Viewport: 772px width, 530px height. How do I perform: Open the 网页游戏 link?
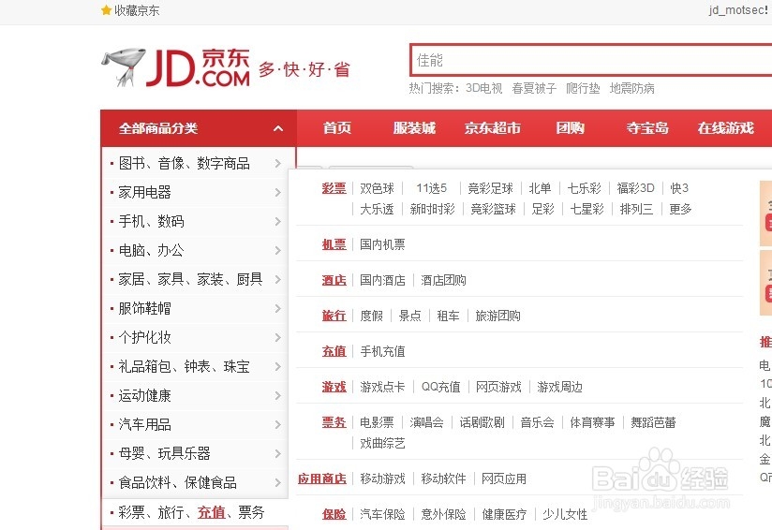click(x=498, y=388)
